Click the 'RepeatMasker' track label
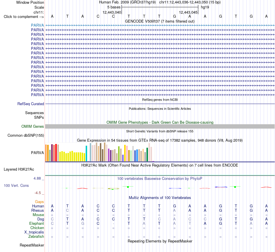The height and width of the screenshot is (252, 275). point(32,245)
